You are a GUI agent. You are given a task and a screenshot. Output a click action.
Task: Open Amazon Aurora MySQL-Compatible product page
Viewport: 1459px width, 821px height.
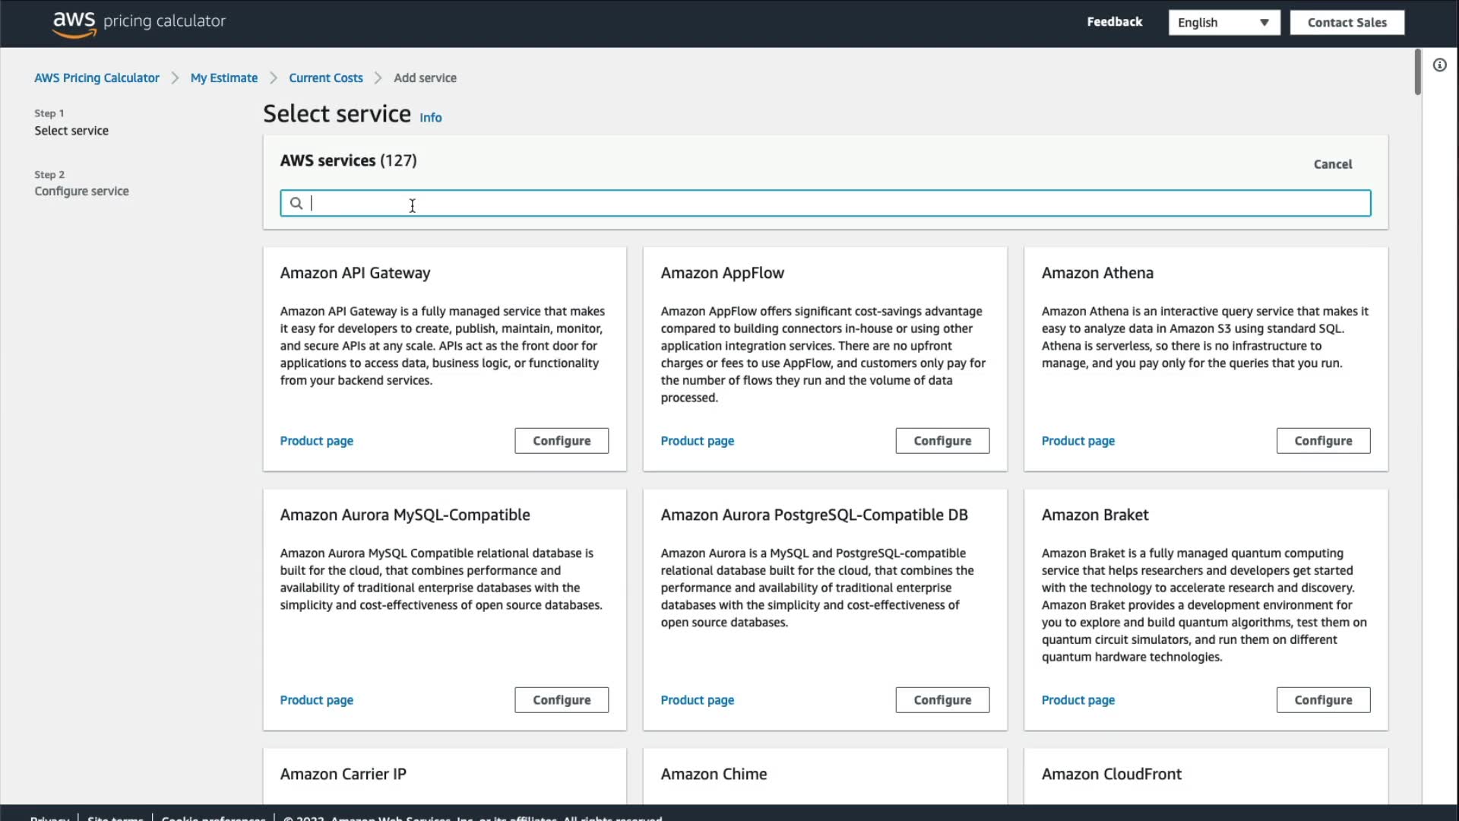[316, 700]
